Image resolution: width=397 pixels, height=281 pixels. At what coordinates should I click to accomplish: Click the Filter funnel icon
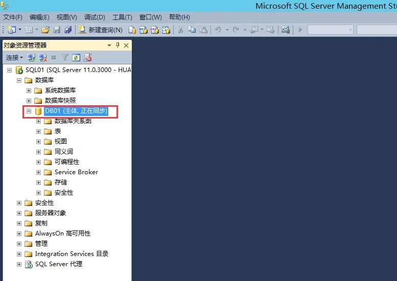pyautogui.click(x=65, y=58)
